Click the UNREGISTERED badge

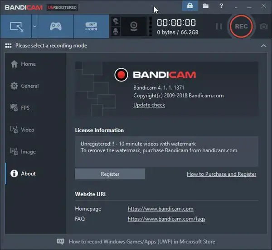coord(62,7)
